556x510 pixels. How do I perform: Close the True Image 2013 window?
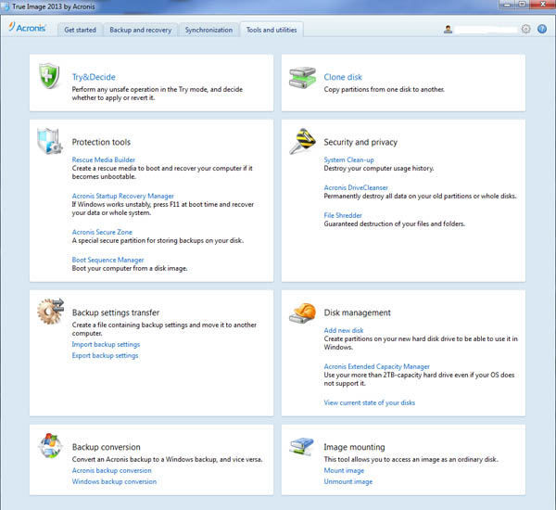pyautogui.click(x=542, y=5)
